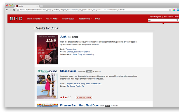Open the Instant Queue page
This screenshot has height=112, width=179.
coord(68,19)
